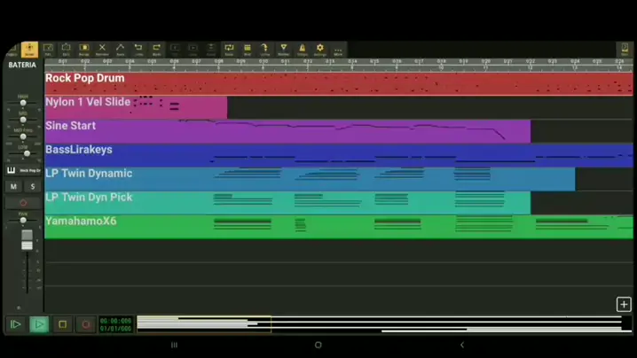Adjust the MID Freq knob slider
Image resolution: width=637 pixels, height=358 pixels.
click(23, 136)
